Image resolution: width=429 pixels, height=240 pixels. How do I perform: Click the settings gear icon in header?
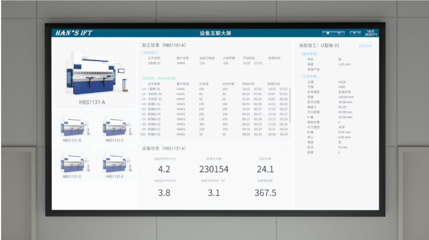tap(354, 33)
